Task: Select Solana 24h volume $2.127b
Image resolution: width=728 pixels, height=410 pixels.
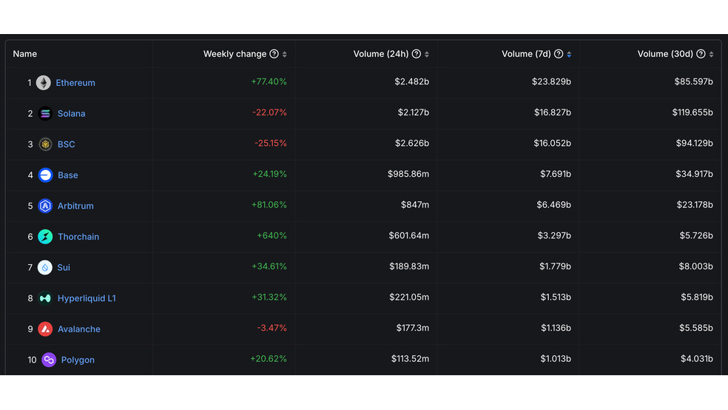Action: coord(414,112)
